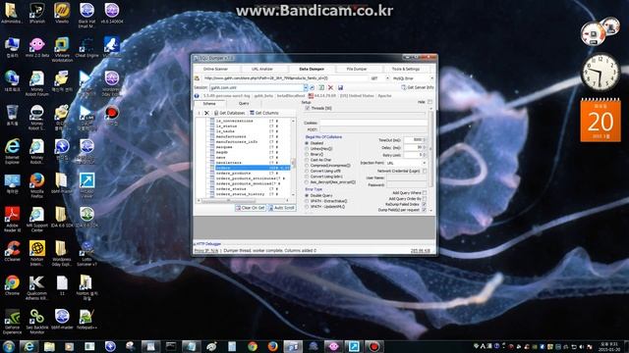This screenshot has height=353, width=629.
Task: Open Seo Backlink Monitor desktop shortcut
Action: coord(37,322)
